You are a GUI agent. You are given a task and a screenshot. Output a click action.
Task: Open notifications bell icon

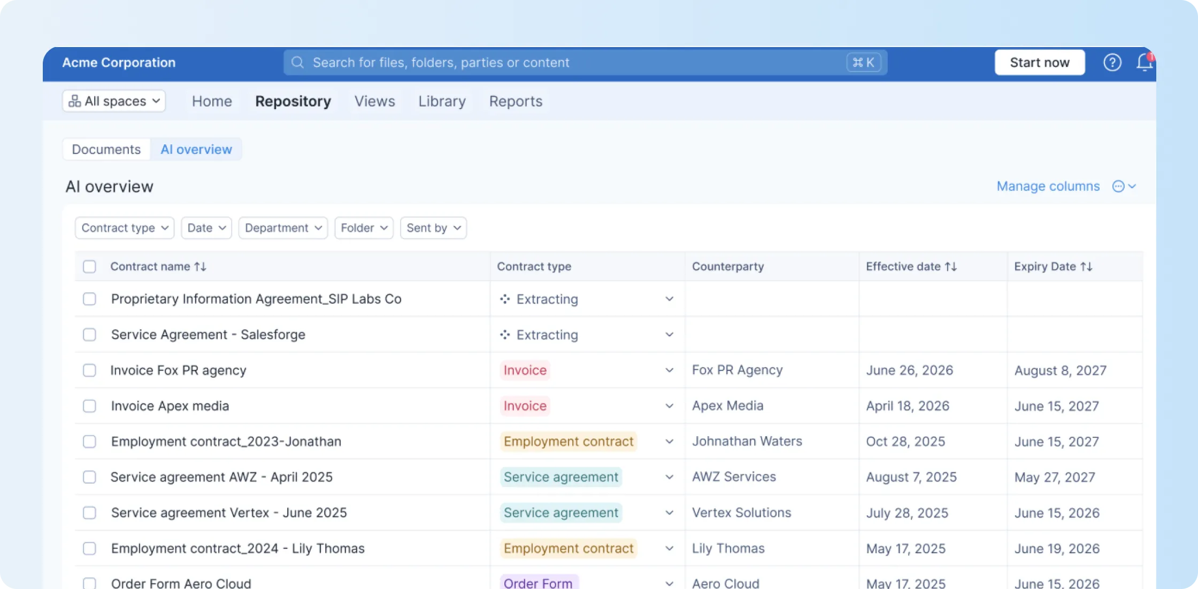[x=1145, y=63]
